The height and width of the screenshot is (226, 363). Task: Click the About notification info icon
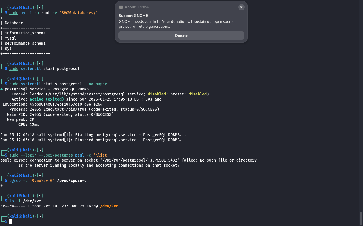(121, 7)
